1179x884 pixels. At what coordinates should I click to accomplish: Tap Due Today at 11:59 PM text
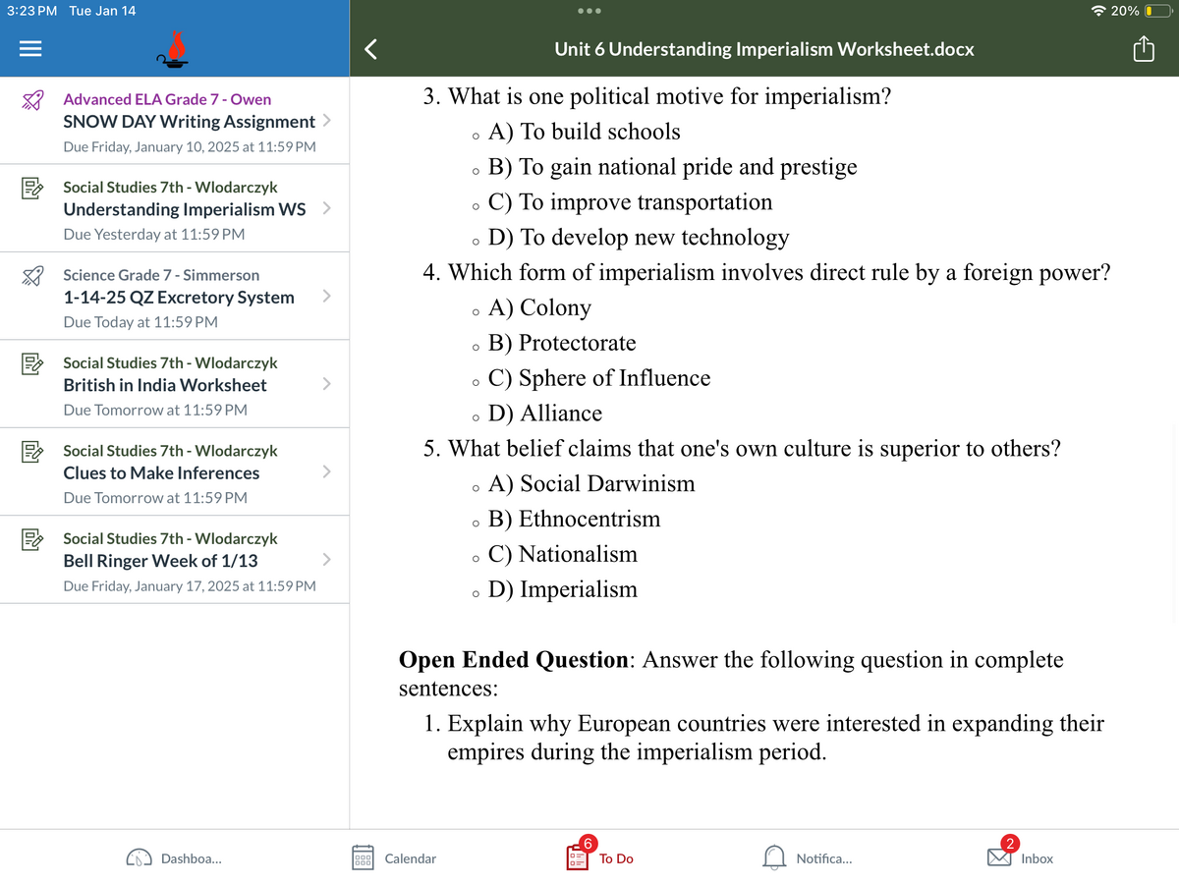pyautogui.click(x=140, y=322)
